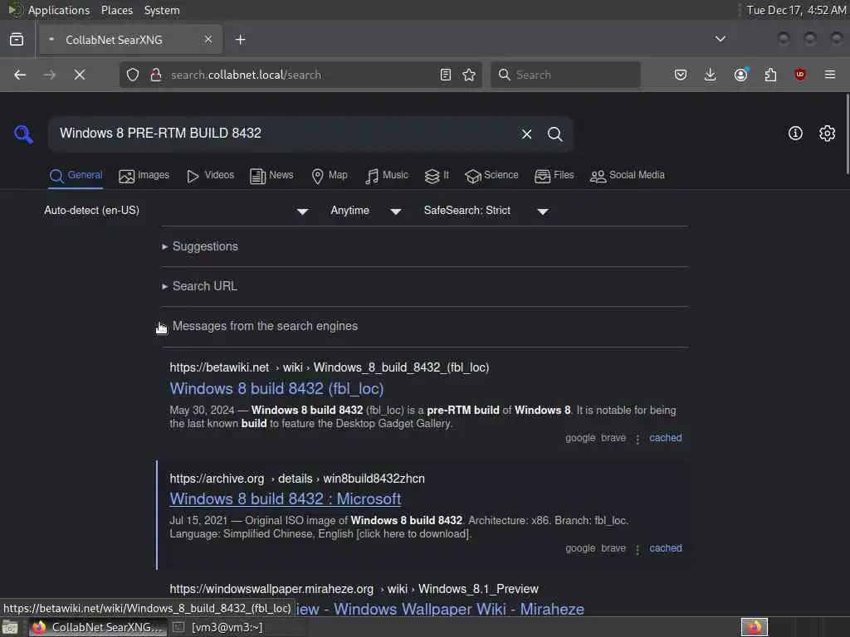Open Windows 8 build 8432 (fbl_loc) result
This screenshot has width=850, height=637.
pos(276,388)
